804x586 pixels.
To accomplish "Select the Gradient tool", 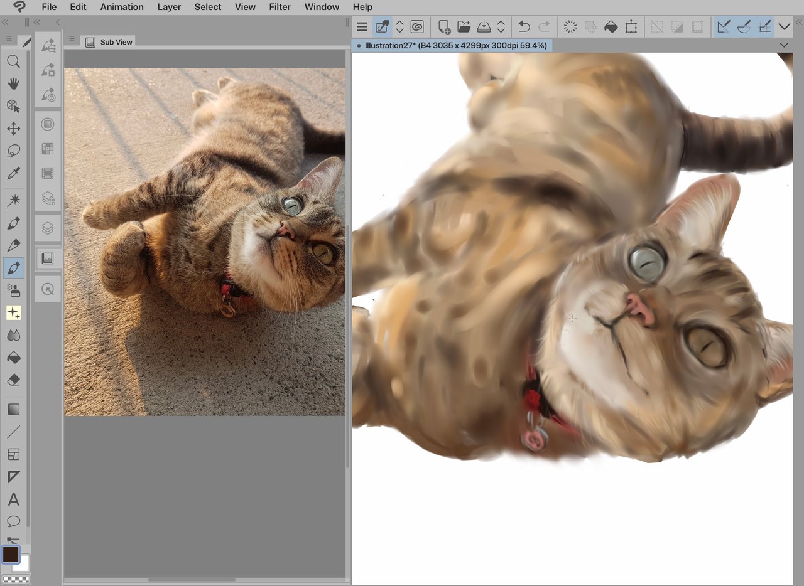I will coord(13,410).
